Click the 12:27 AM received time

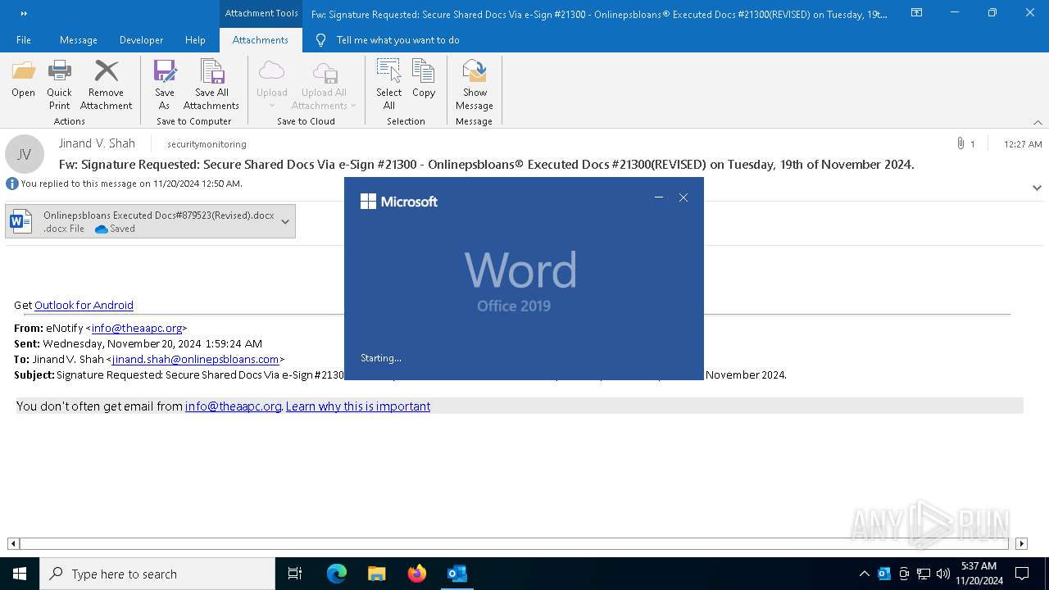click(x=1023, y=144)
